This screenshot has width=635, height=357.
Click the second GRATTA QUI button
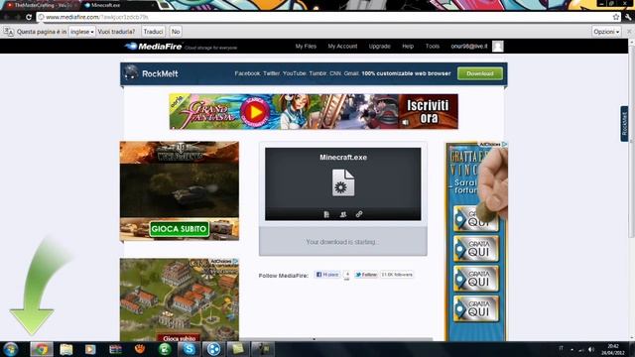point(476,249)
